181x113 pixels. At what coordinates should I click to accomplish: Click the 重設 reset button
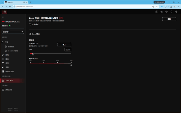(x=169, y=19)
